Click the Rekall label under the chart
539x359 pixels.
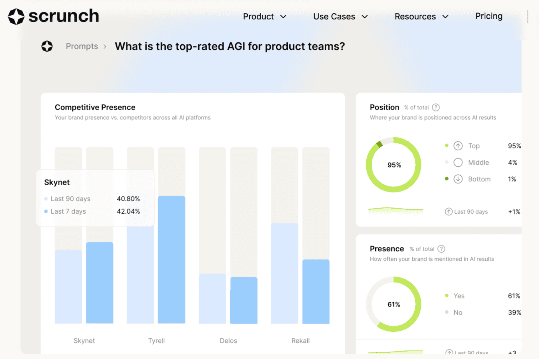click(x=301, y=341)
